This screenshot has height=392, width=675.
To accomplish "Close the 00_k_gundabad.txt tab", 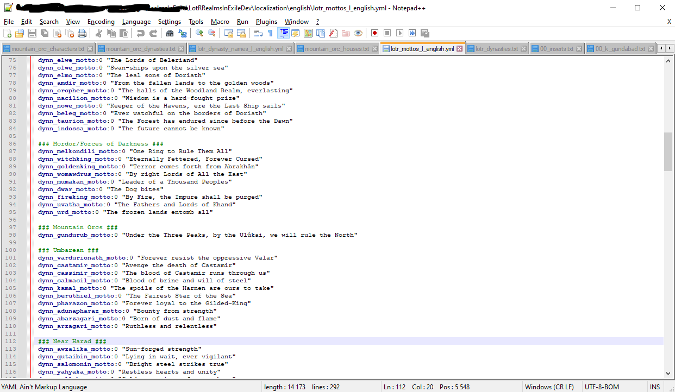I will 650,49.
